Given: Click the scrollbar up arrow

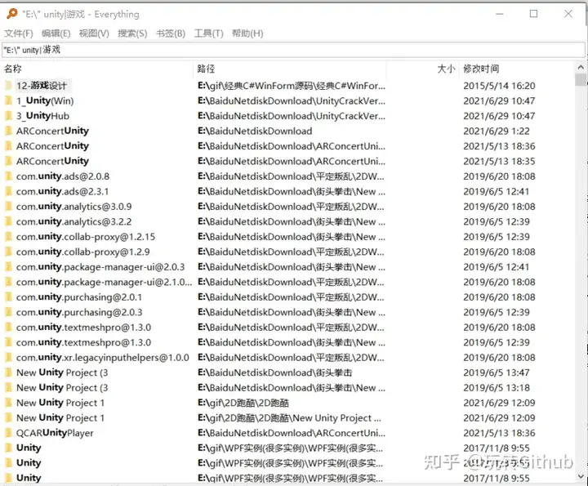Looking at the screenshot, I should coord(581,68).
